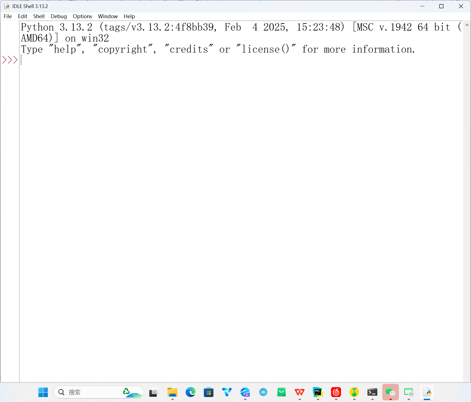471x402 pixels.
Task: Open the green smiley bag app on taskbar
Action: click(281, 392)
